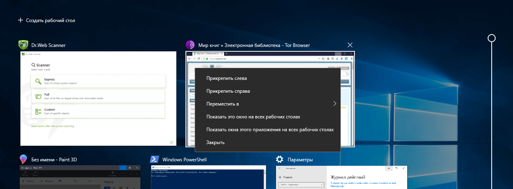
Task: Click "Select action after the current scanning" link
Action: [52, 126]
